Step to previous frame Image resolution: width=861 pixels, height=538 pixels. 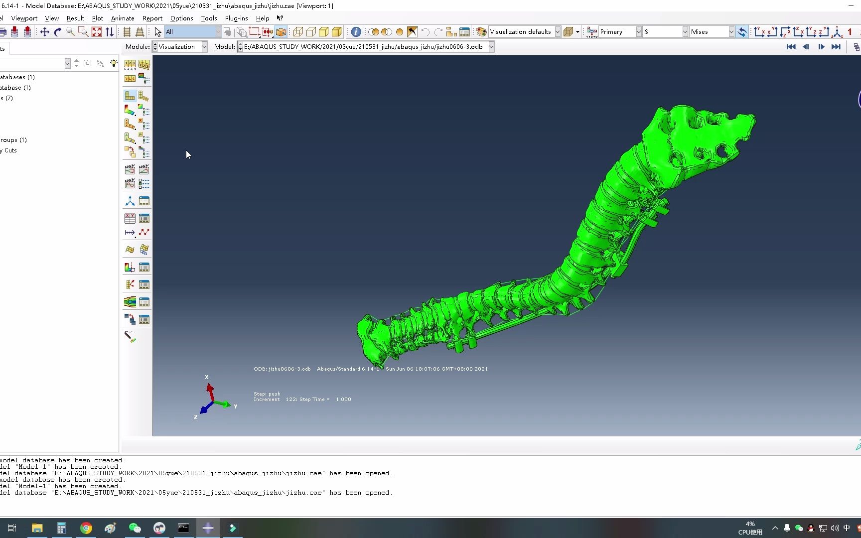click(806, 46)
